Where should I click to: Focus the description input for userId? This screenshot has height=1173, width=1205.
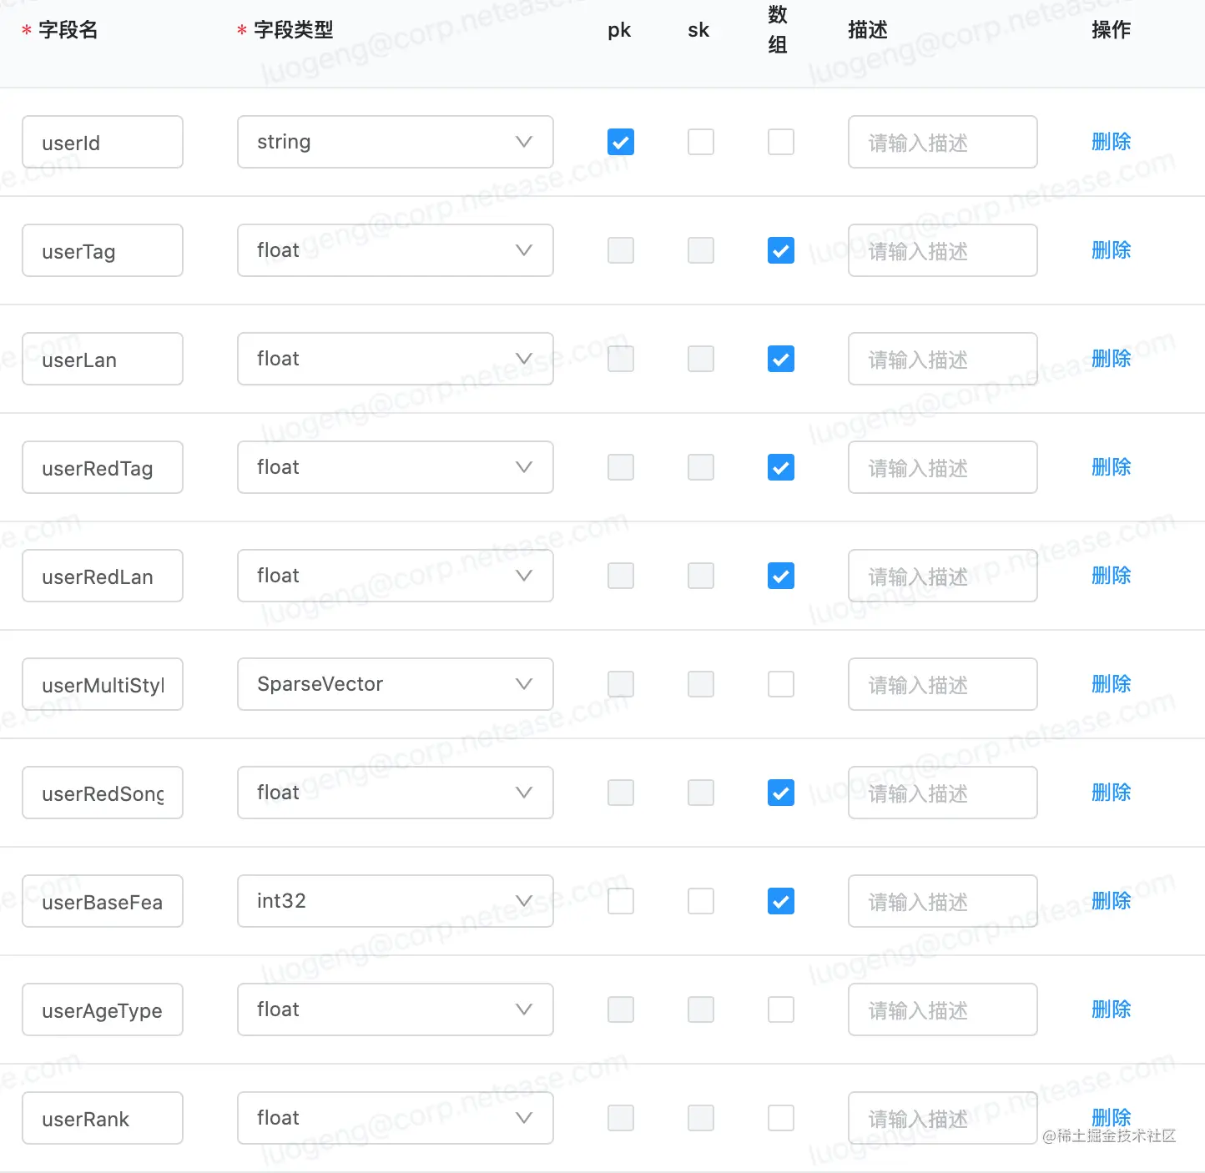943,142
